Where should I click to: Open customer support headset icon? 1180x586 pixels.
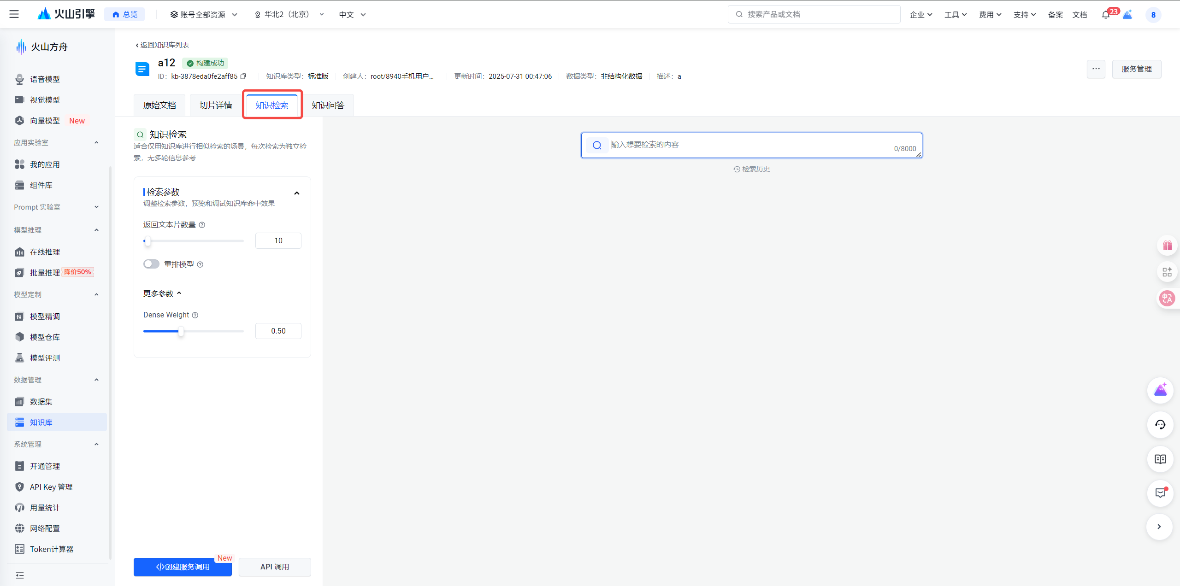coord(1160,425)
